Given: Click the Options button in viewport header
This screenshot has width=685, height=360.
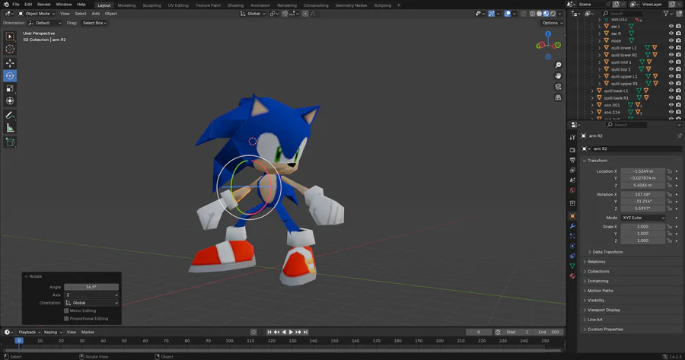Looking at the screenshot, I should tap(553, 23).
